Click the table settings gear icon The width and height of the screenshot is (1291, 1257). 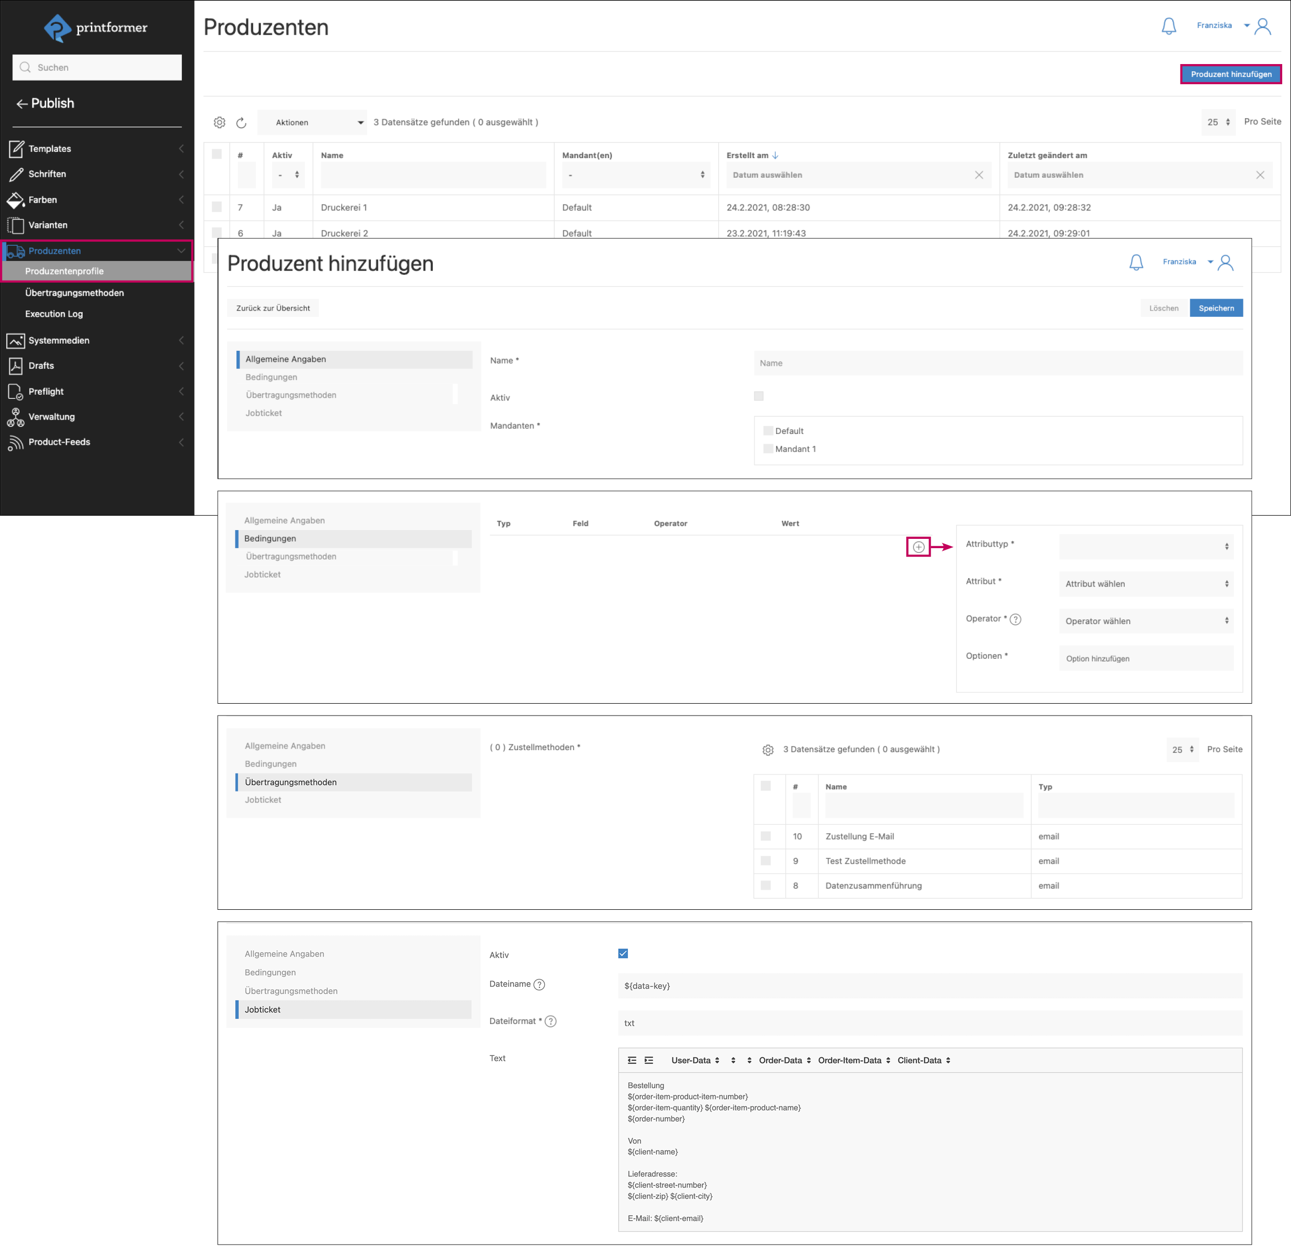(220, 122)
